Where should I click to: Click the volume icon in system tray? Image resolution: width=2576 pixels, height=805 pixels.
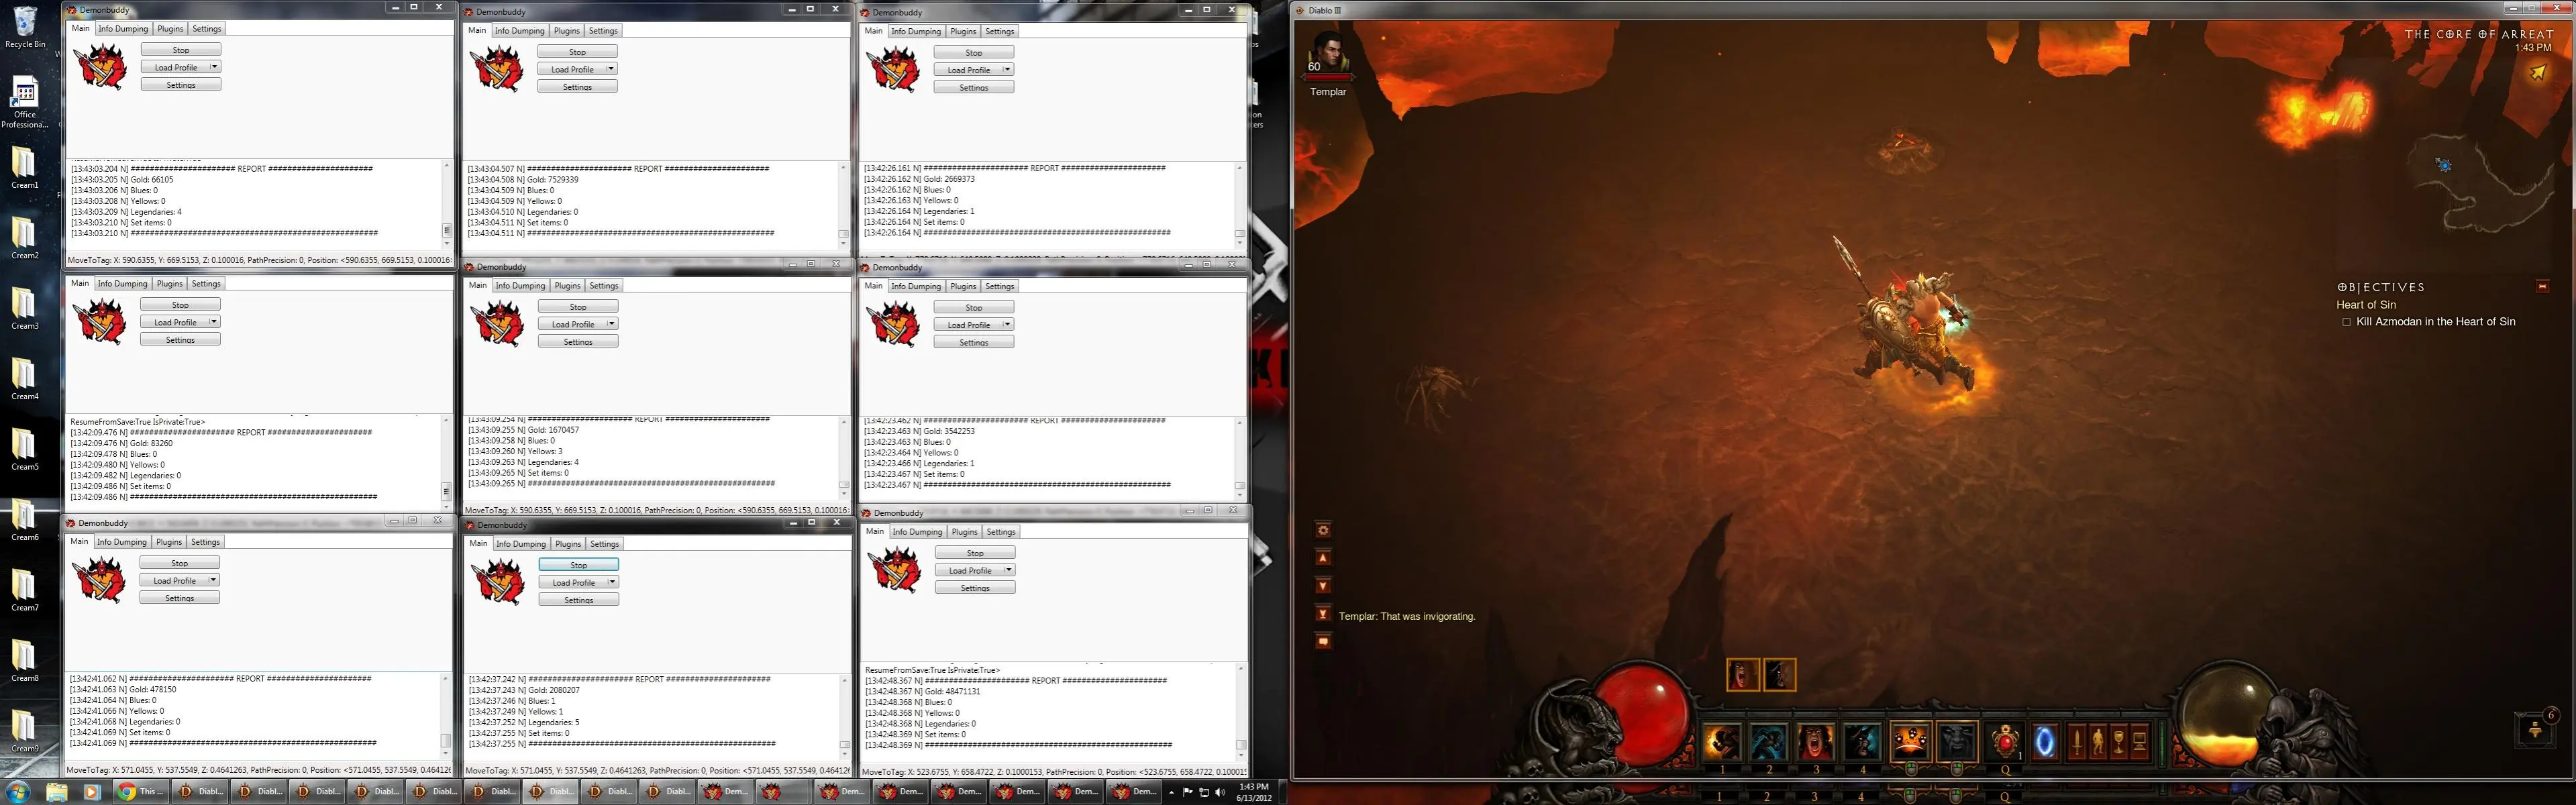(1220, 792)
